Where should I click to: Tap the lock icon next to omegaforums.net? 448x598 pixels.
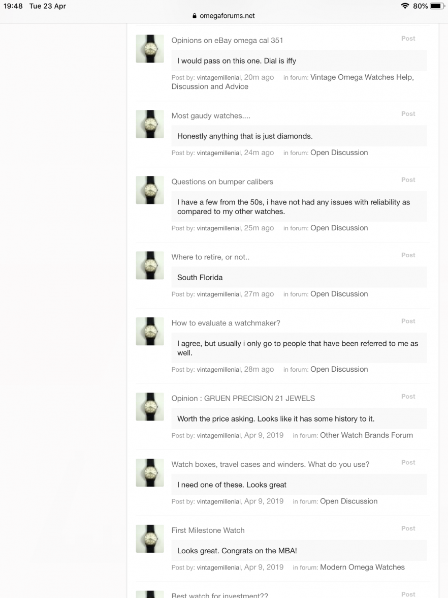194,16
